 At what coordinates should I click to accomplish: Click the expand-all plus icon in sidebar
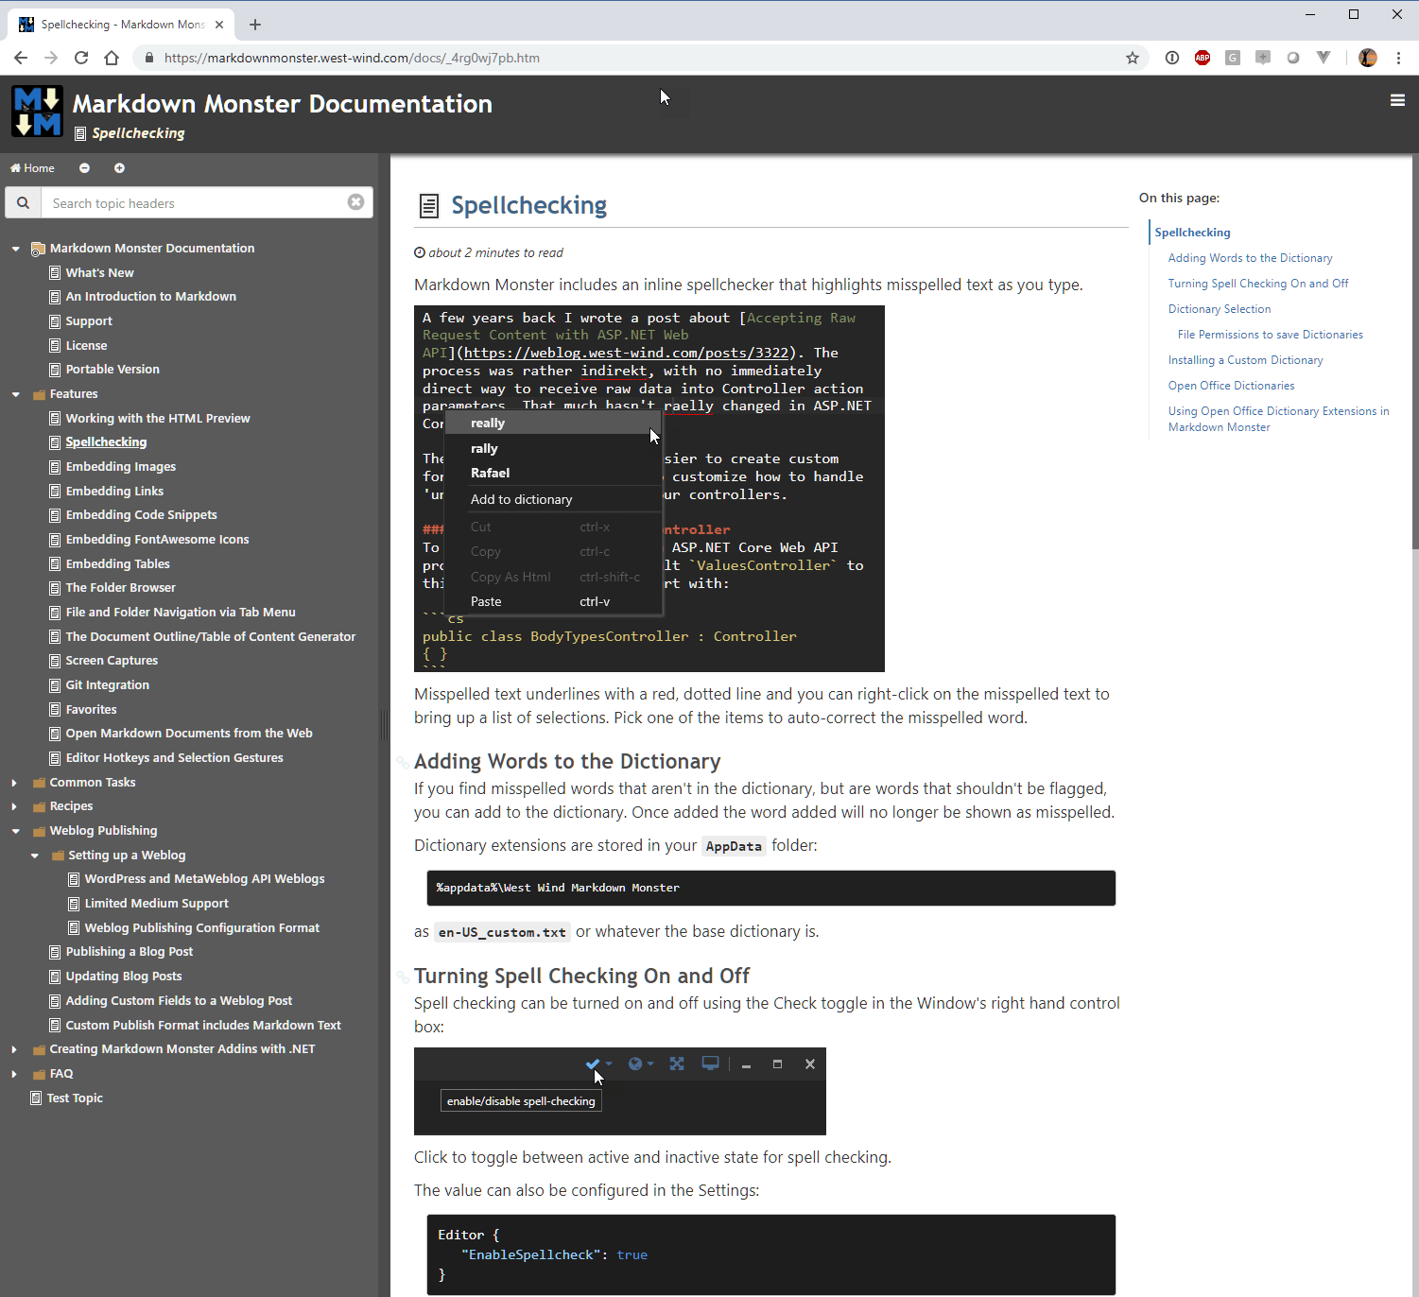tap(119, 168)
